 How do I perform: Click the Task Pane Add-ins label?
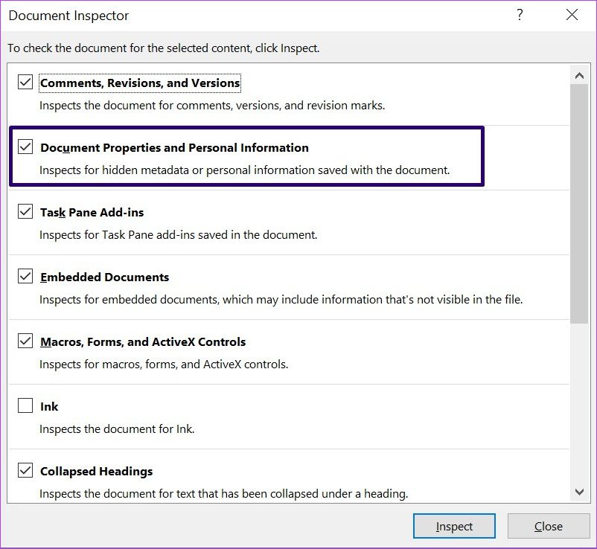[92, 212]
